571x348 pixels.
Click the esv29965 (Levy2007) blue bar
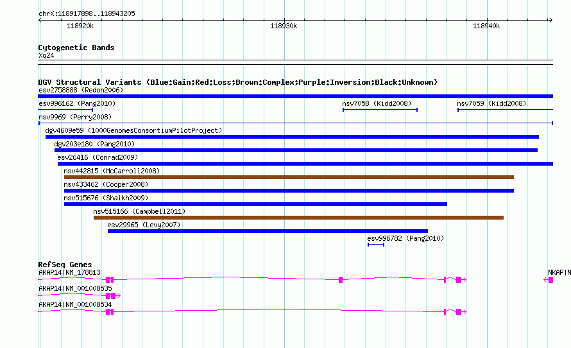coord(268,231)
